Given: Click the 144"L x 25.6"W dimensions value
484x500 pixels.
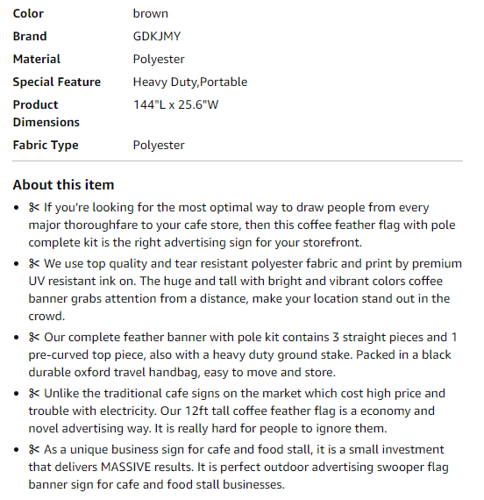Looking at the screenshot, I should (175, 105).
